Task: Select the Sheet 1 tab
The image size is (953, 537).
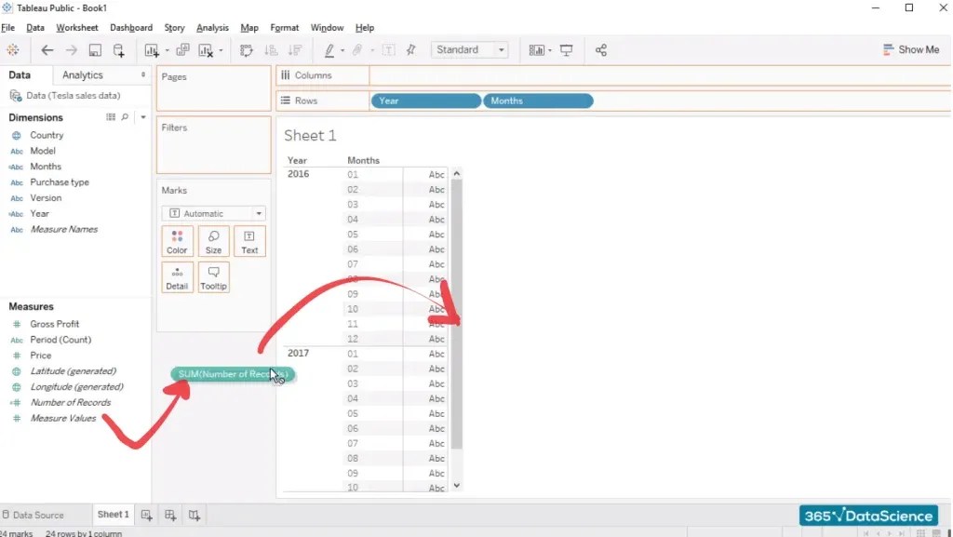Action: [113, 514]
